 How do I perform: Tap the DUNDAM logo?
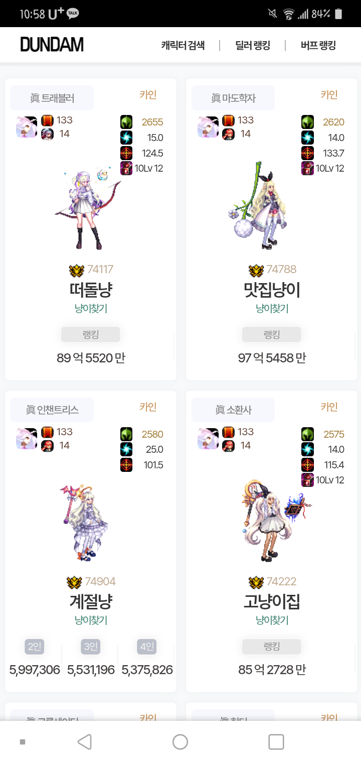pyautogui.click(x=52, y=45)
